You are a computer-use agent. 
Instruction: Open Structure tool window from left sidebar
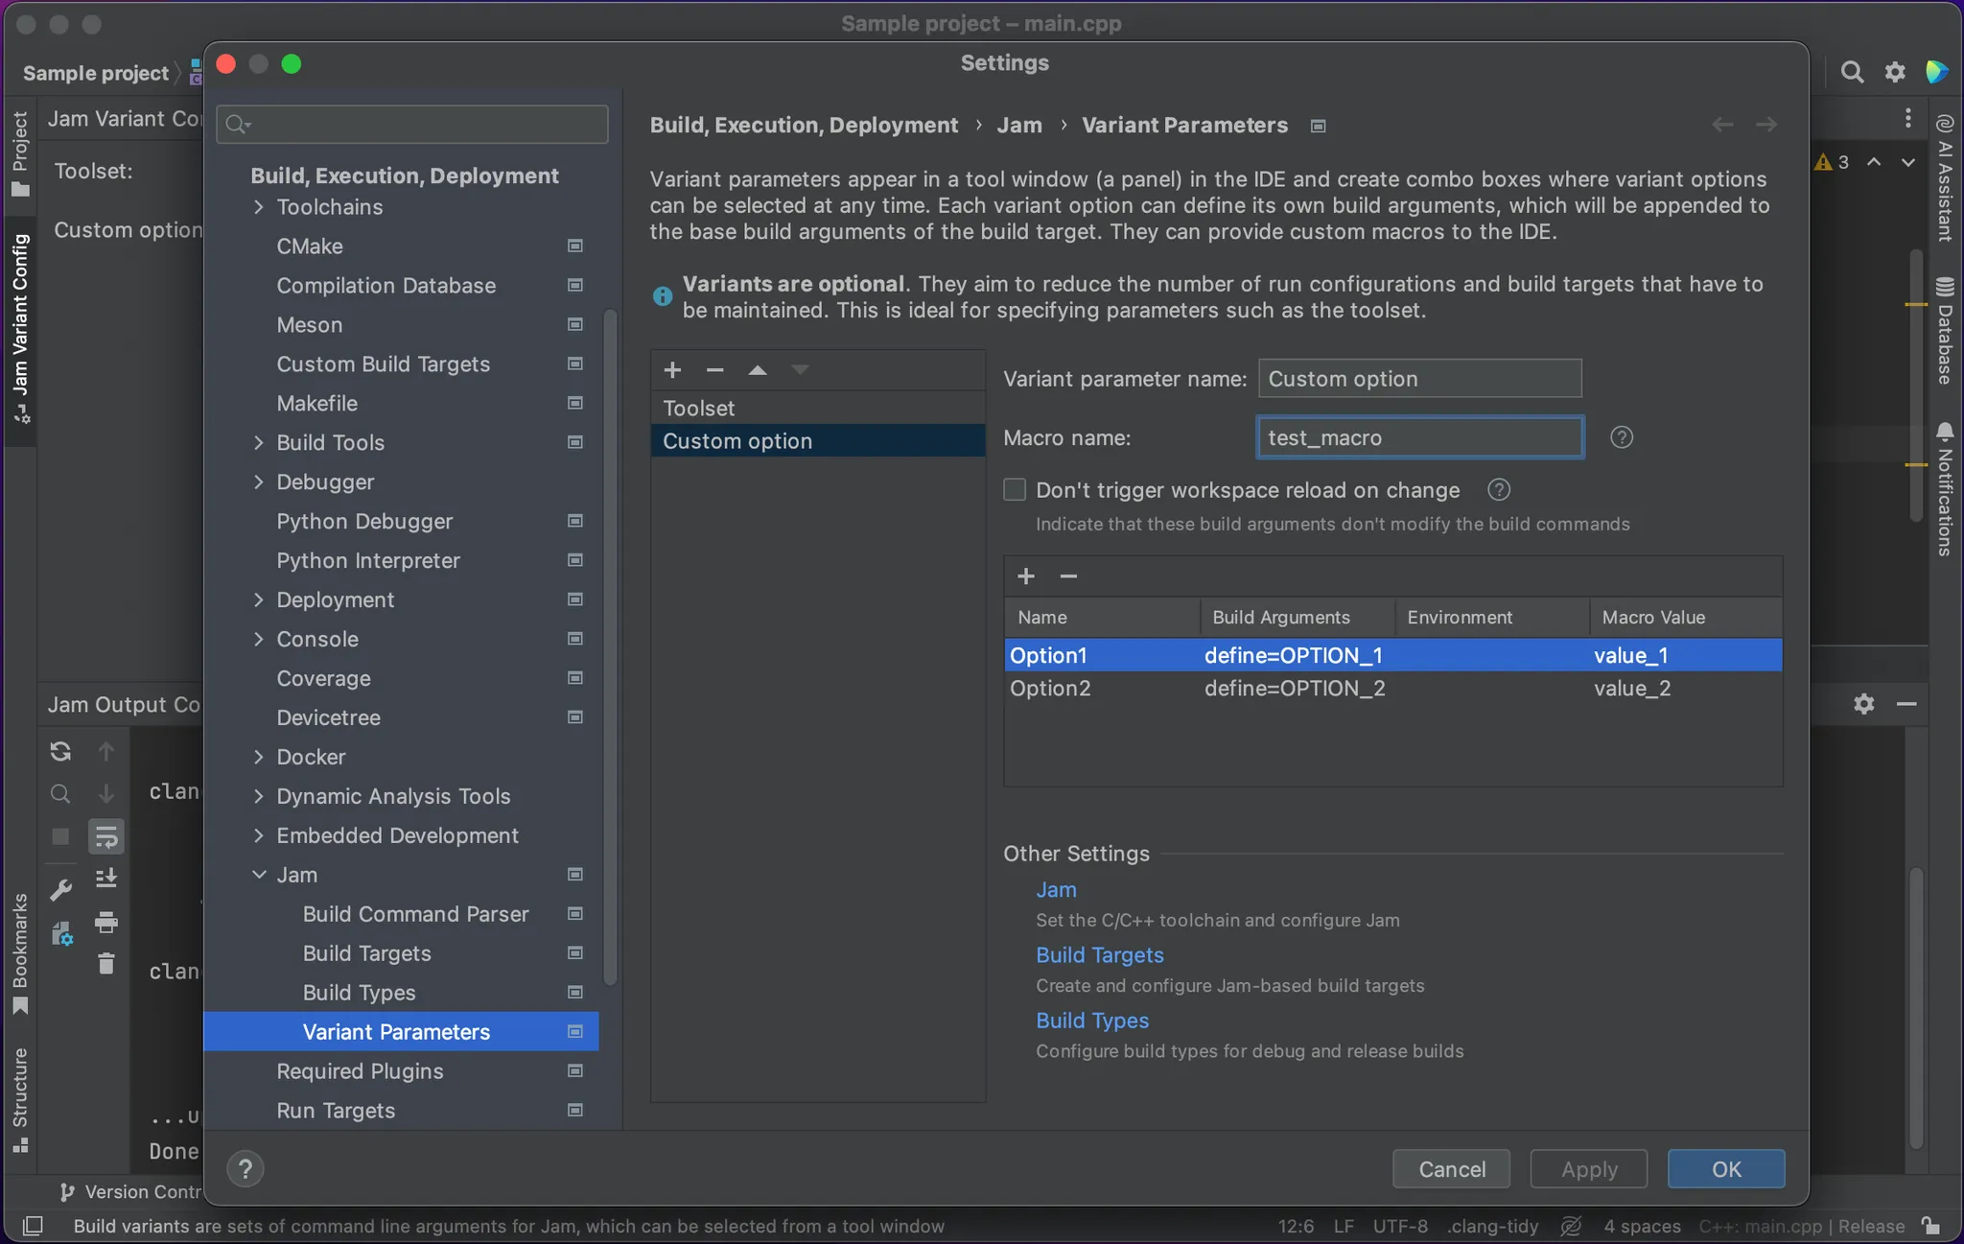click(20, 1099)
